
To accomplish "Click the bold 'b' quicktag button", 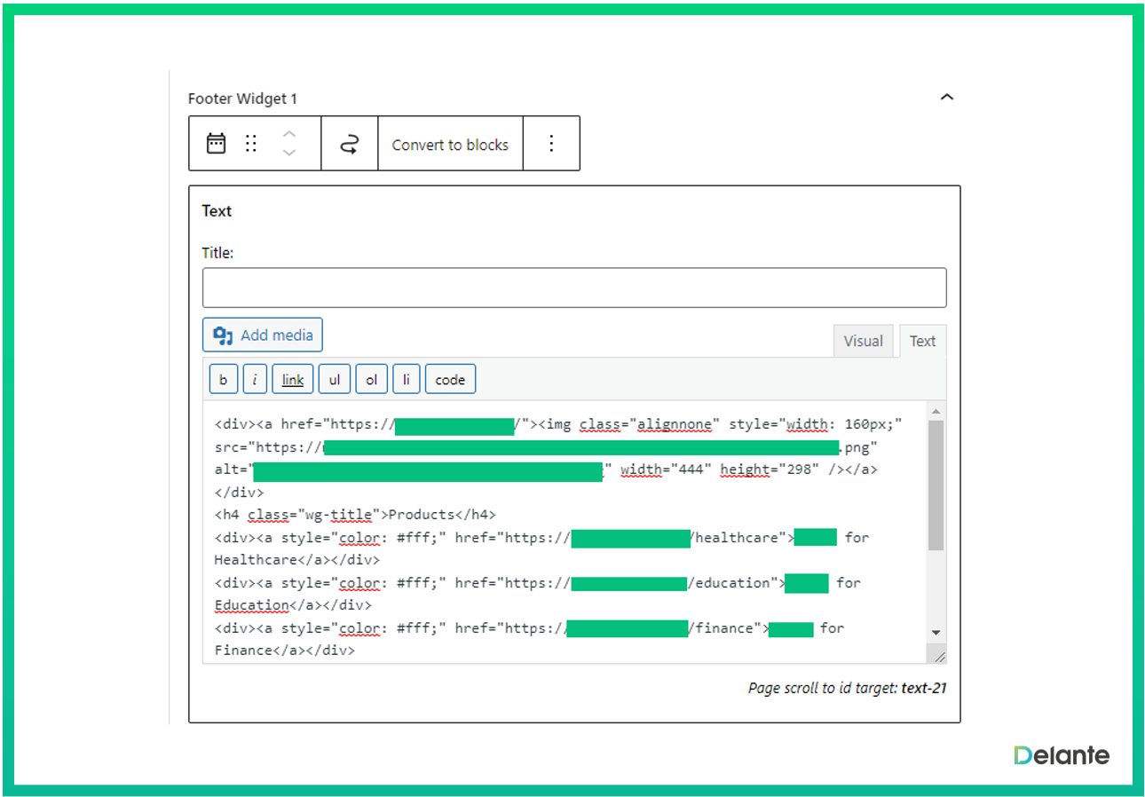I will tap(223, 380).
